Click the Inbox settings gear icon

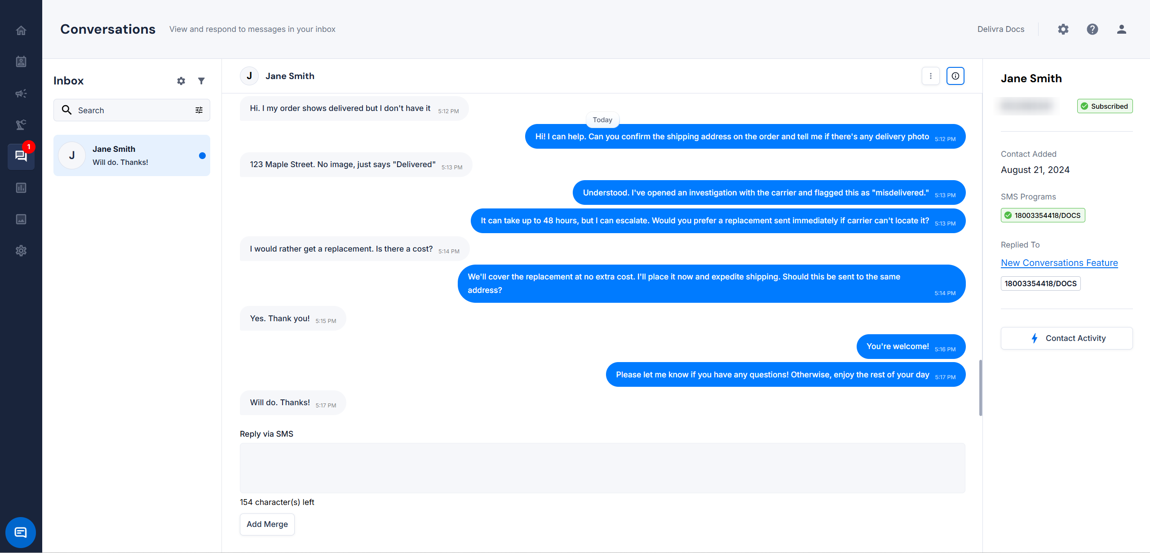(181, 81)
